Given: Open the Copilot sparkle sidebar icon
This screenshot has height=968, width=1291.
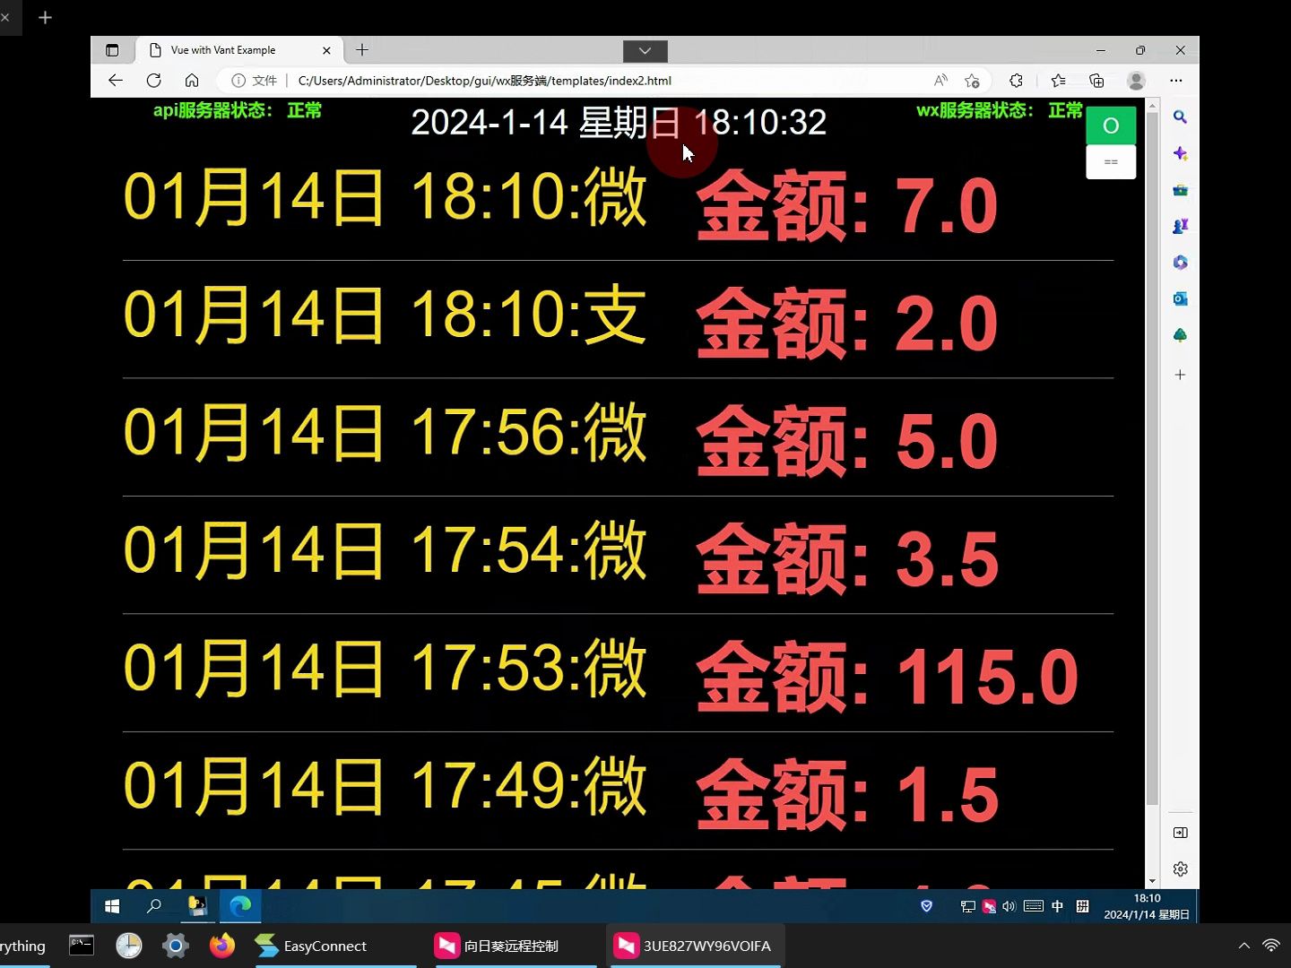Looking at the screenshot, I should point(1180,154).
